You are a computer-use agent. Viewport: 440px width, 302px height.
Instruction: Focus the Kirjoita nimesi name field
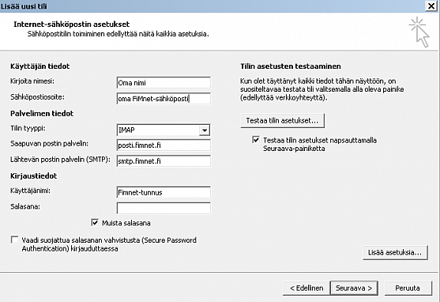[x=164, y=82]
